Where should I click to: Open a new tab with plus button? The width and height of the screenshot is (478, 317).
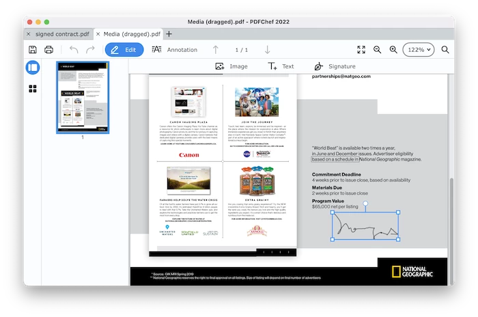pyautogui.click(x=169, y=34)
